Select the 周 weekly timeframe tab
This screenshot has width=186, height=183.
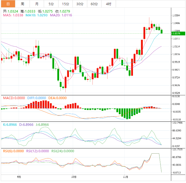(22, 4)
